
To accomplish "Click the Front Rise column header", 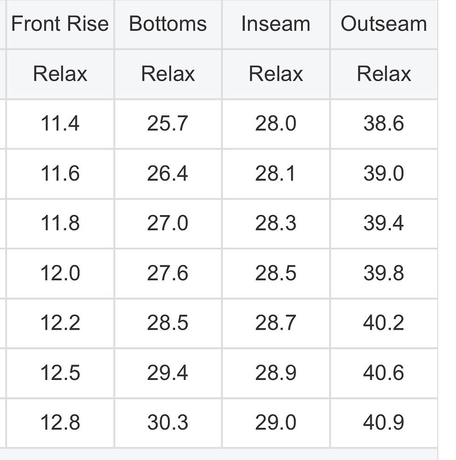I will (x=60, y=24).
